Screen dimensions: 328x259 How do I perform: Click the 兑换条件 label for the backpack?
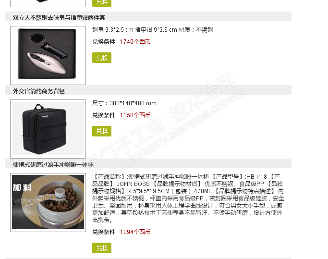pyautogui.click(x=104, y=115)
